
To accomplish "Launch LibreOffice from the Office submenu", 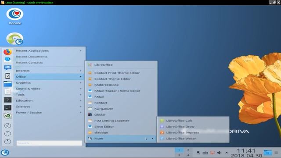I will [x=121, y=65].
